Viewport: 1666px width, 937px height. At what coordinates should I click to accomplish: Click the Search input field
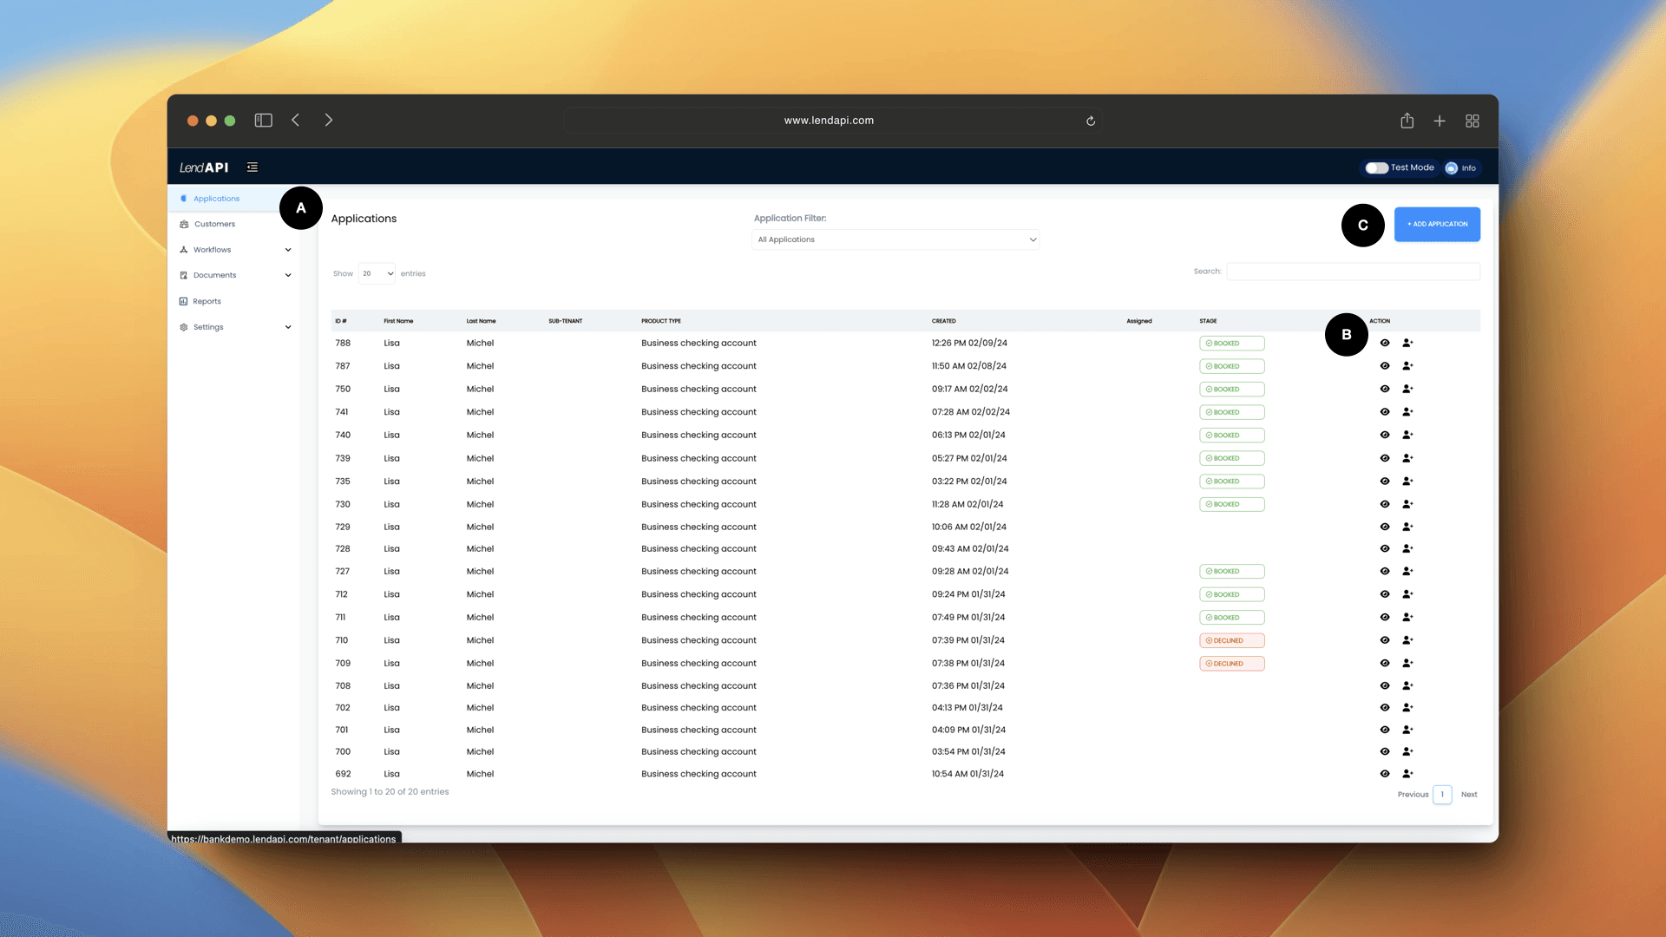(1353, 272)
